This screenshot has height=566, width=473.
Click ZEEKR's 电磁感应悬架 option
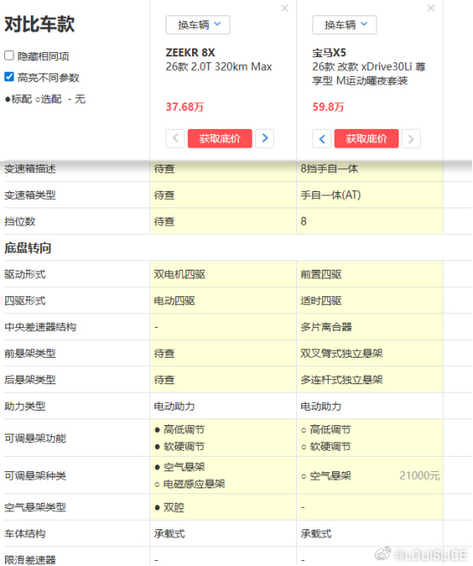(x=190, y=484)
